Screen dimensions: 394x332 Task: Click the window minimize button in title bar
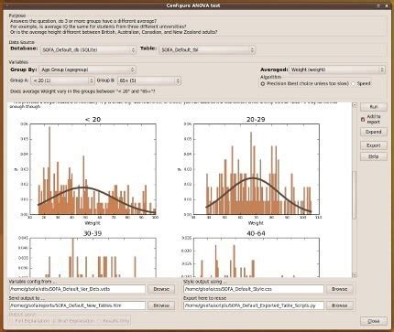(x=378, y=5)
